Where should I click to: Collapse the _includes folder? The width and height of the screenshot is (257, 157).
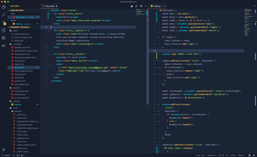coord(17,44)
